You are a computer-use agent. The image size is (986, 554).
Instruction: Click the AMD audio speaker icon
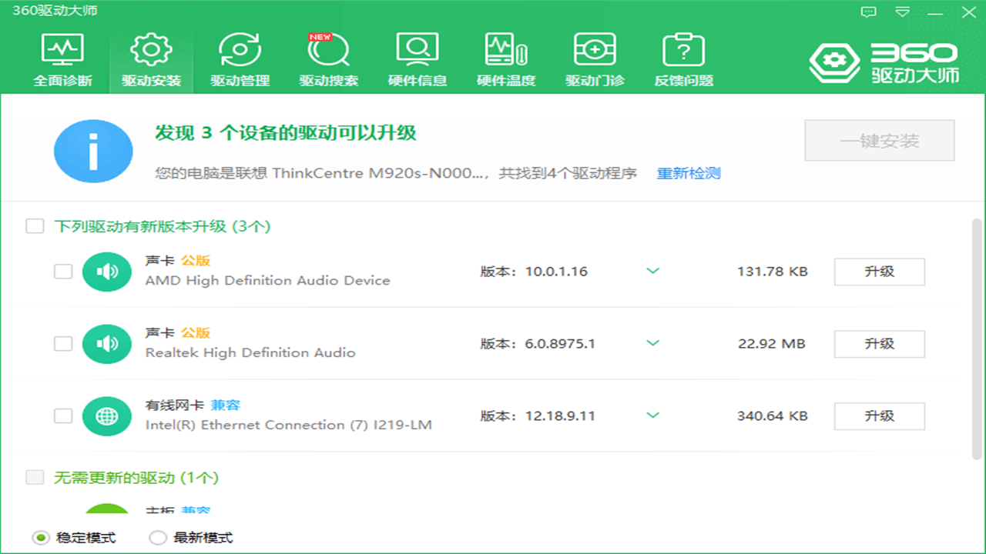point(107,272)
